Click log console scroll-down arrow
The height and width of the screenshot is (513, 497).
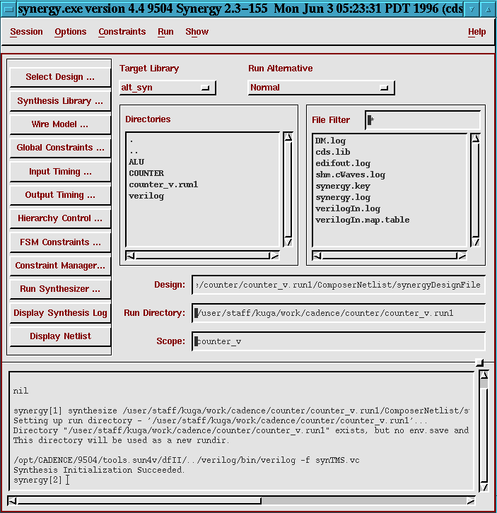pyautogui.click(x=484, y=487)
